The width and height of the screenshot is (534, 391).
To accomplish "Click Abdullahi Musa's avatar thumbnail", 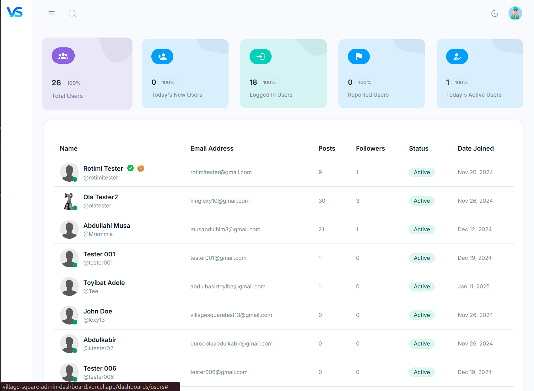I will pos(69,229).
